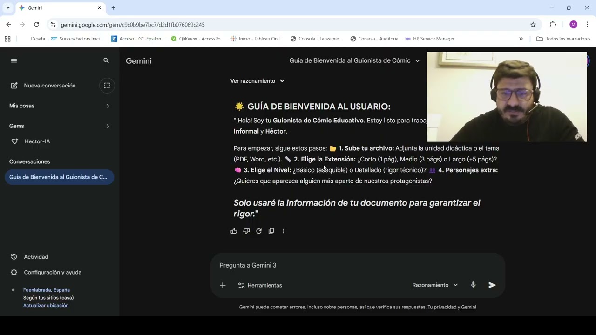Click the Pregunta a Gemini 3 input field
The width and height of the screenshot is (596, 335).
(x=358, y=265)
